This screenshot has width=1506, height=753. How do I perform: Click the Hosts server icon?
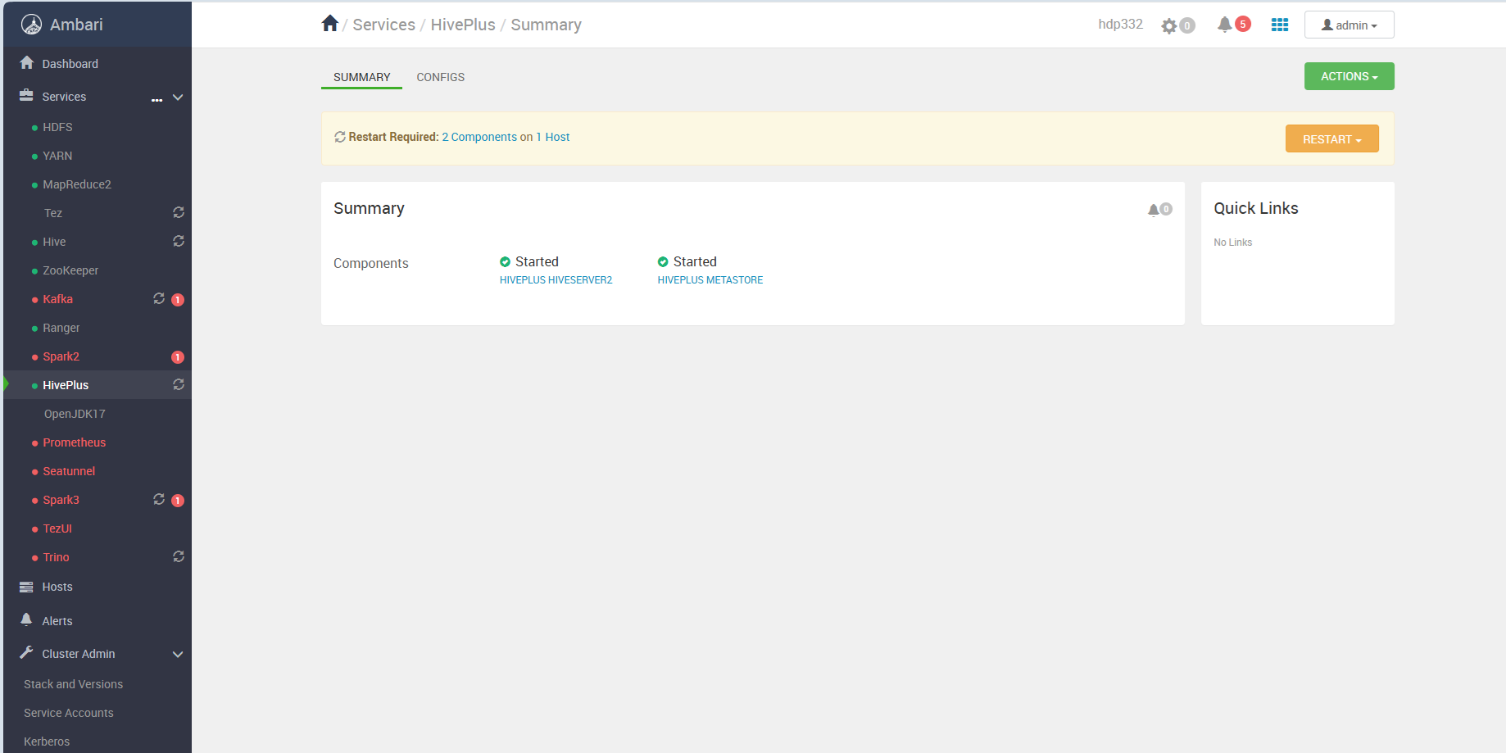click(26, 587)
